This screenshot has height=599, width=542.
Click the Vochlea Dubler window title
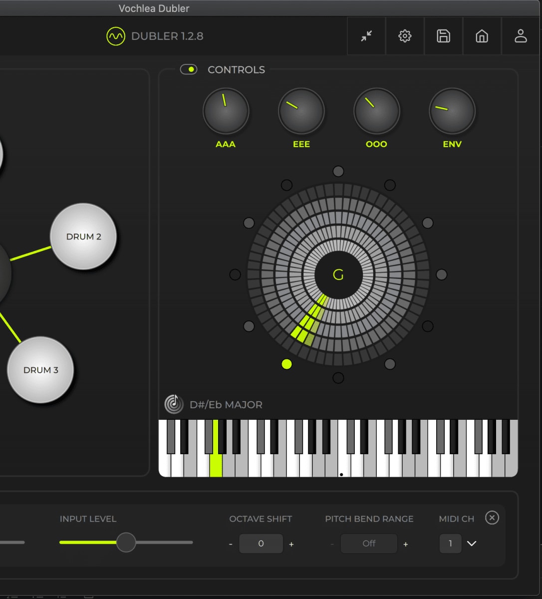coord(154,8)
